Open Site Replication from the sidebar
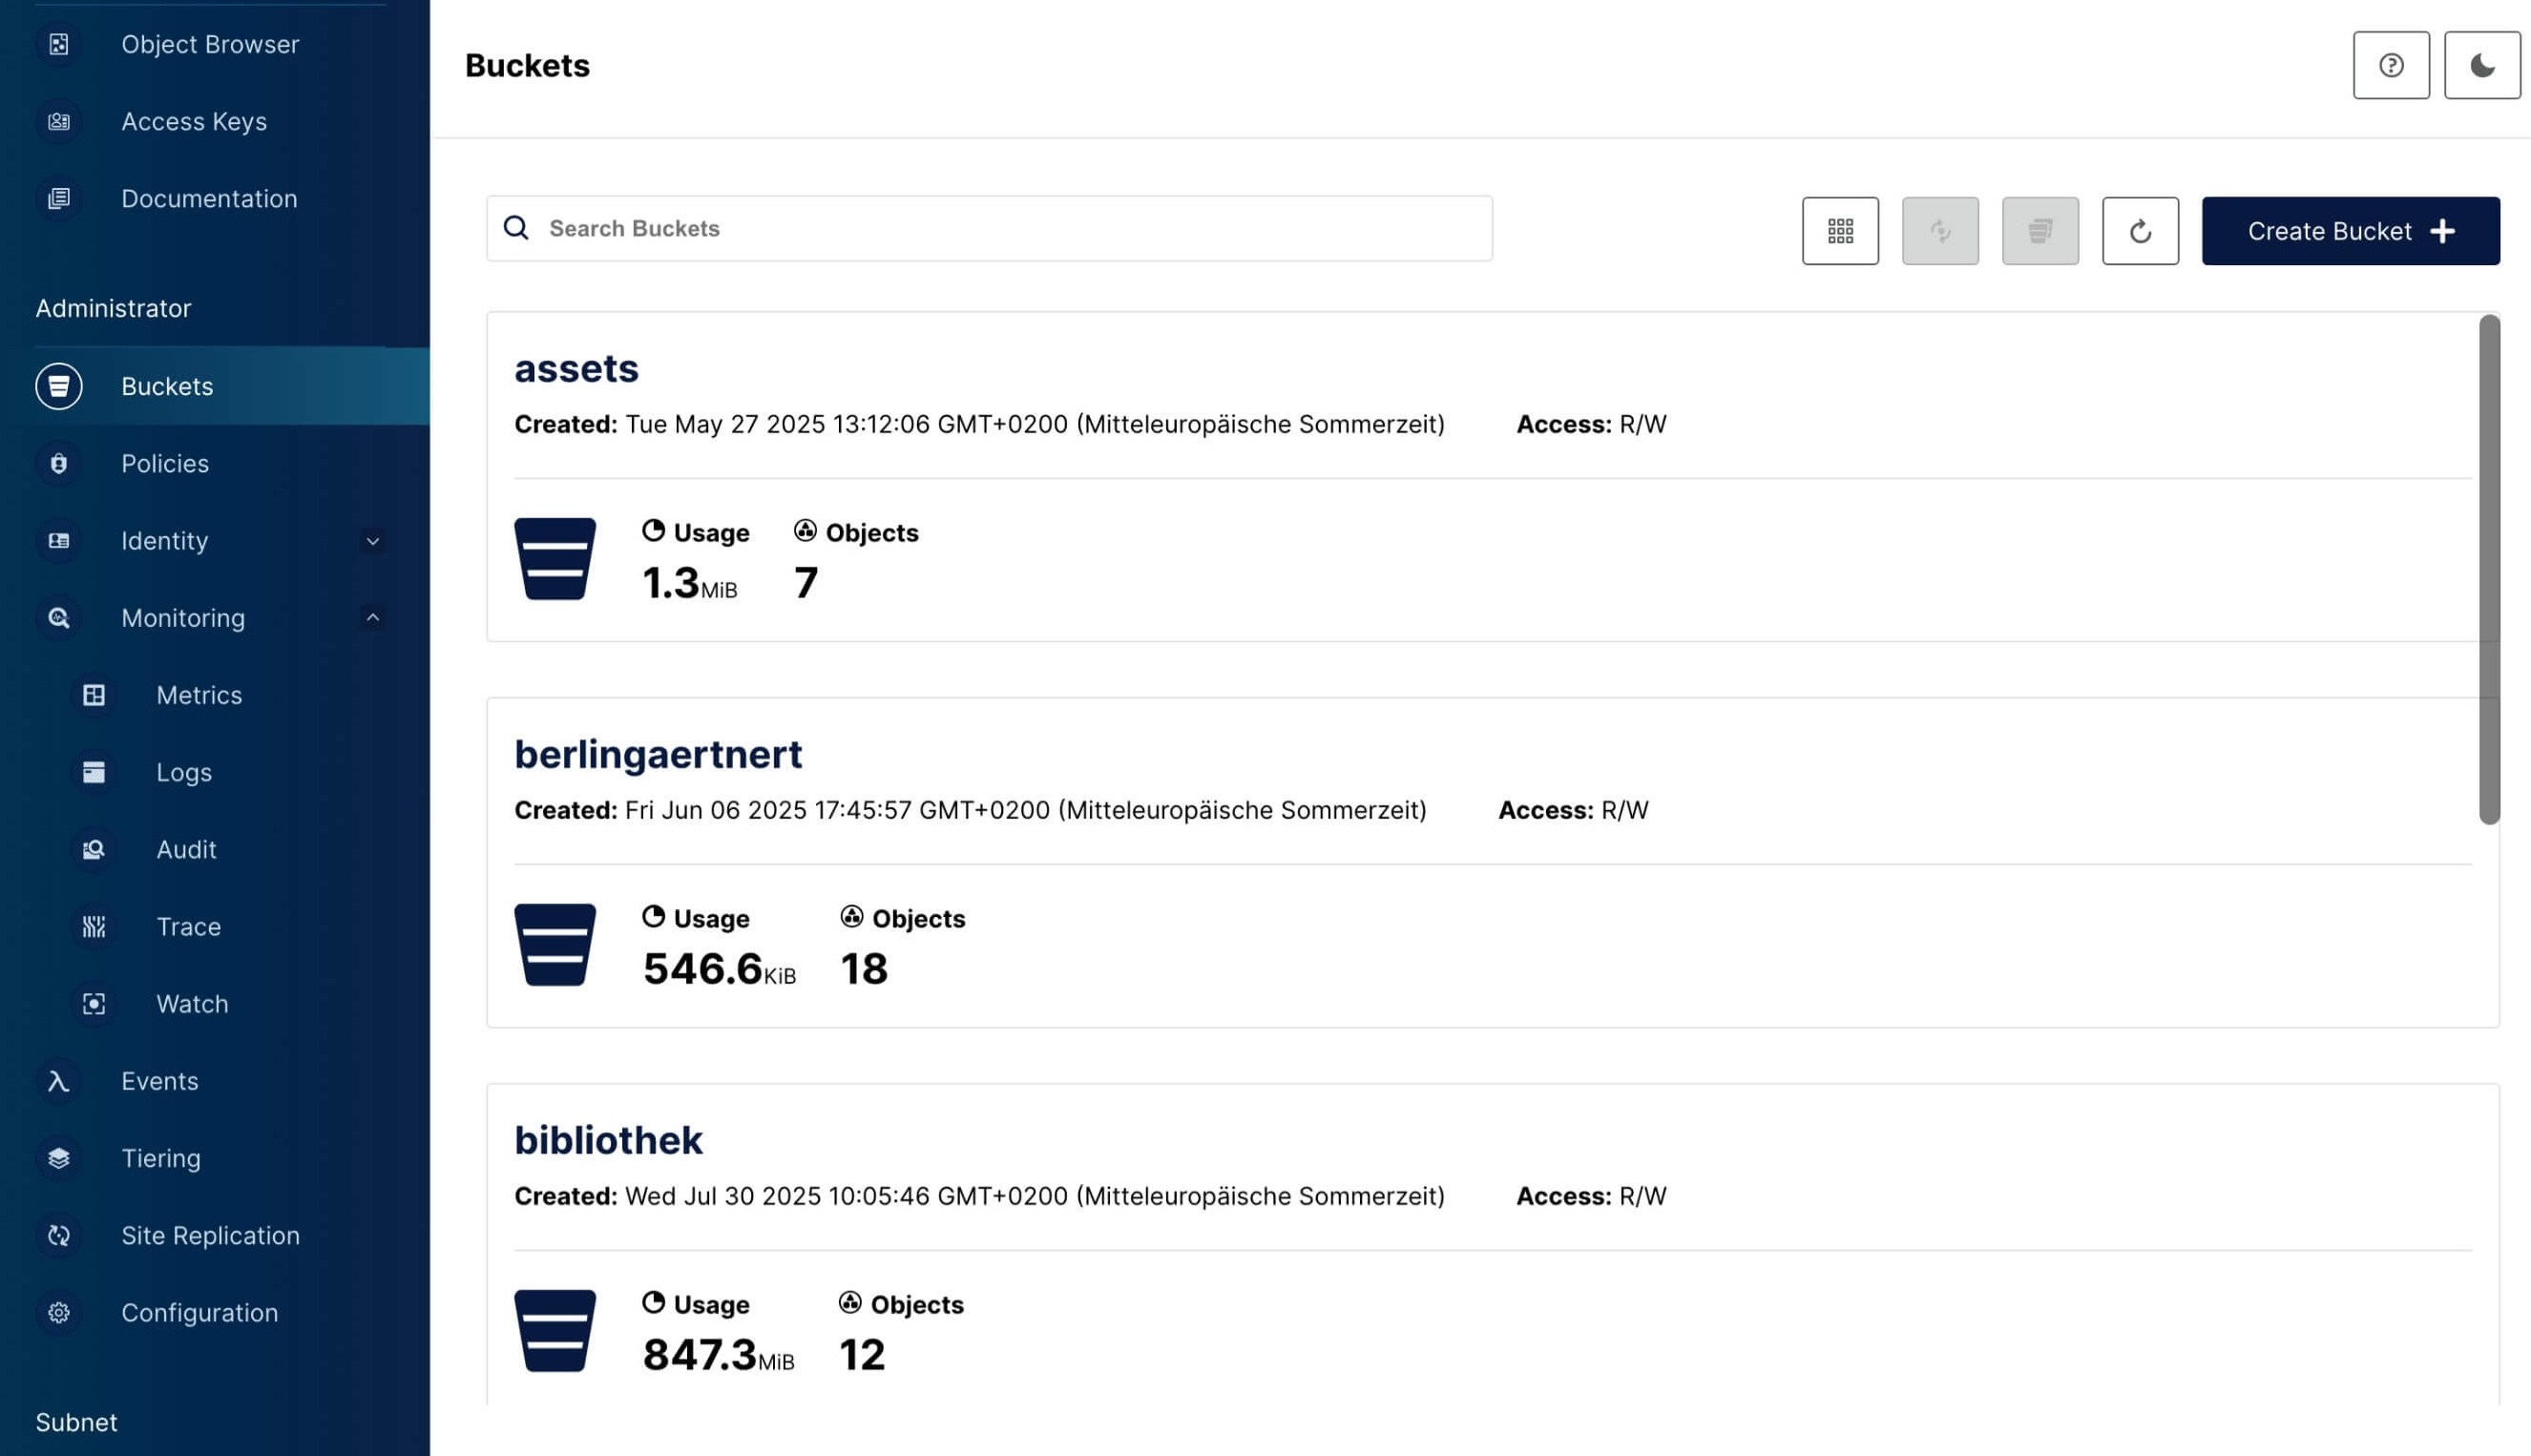The width and height of the screenshot is (2531, 1456). pos(210,1236)
